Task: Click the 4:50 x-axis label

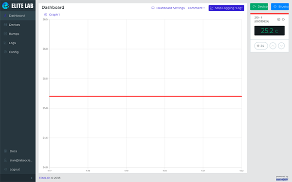Action: click(164, 171)
